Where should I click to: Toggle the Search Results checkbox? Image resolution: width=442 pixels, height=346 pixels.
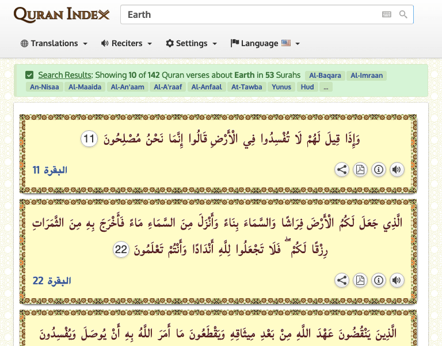(x=29, y=75)
